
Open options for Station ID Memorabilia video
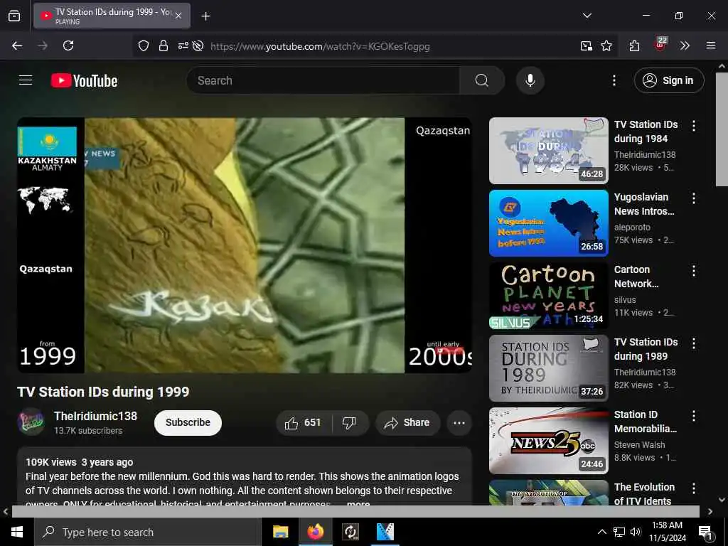coord(694,416)
